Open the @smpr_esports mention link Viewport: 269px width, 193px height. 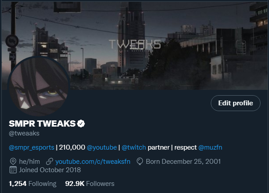(32, 147)
